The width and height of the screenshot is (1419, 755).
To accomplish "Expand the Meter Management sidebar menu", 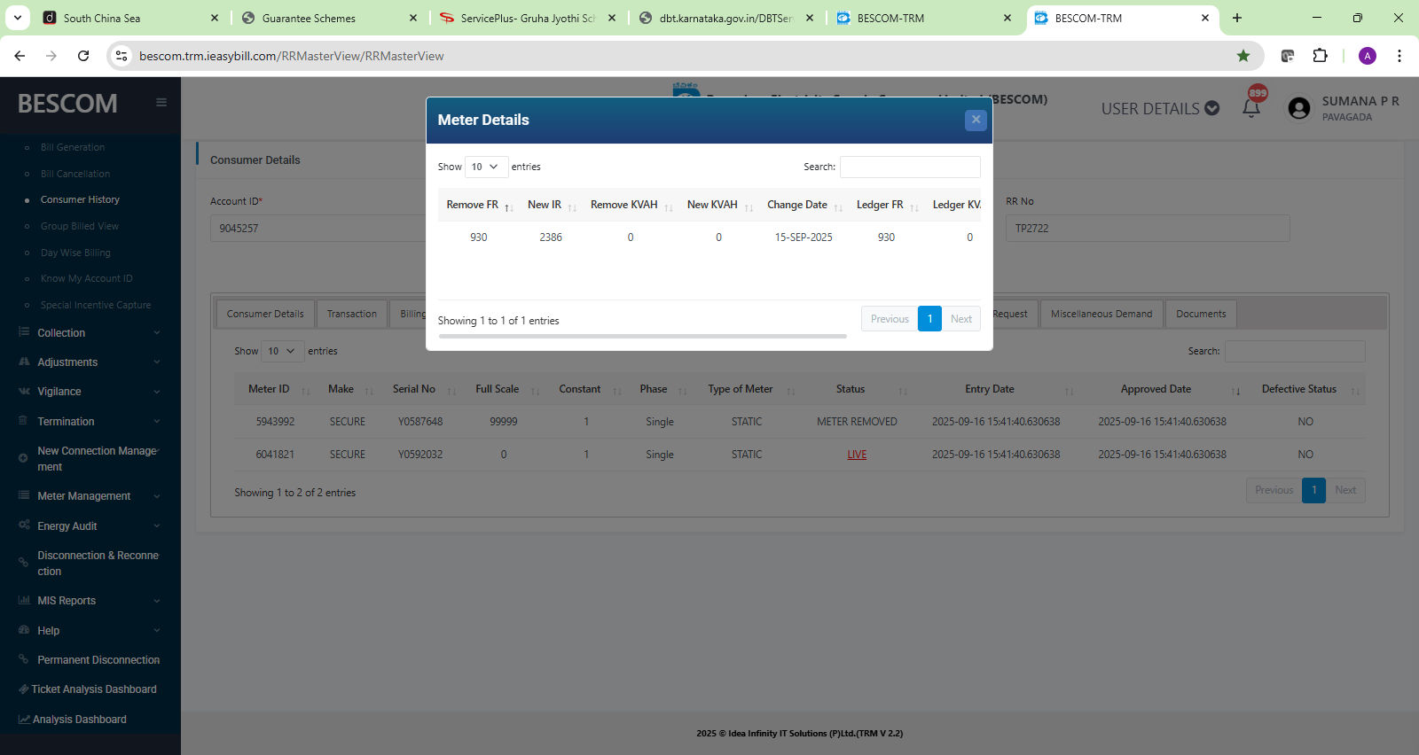I will tap(90, 496).
